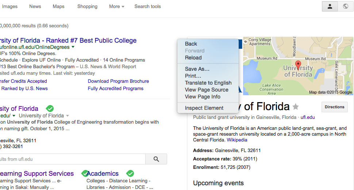
Task: Click green checkmark next to Learning Support Services
Action: tap(85, 174)
